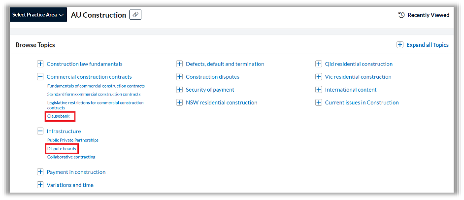Expand Construction disputes plus icon
Viewport: 464px width, 200px height.
click(x=180, y=77)
